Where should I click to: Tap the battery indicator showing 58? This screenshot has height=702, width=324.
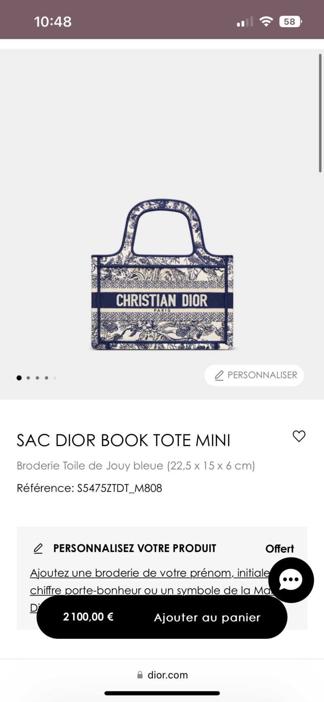pyautogui.click(x=290, y=21)
